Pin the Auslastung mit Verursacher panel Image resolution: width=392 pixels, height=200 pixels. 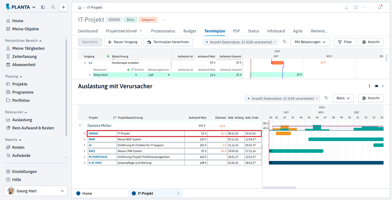[x=376, y=86]
